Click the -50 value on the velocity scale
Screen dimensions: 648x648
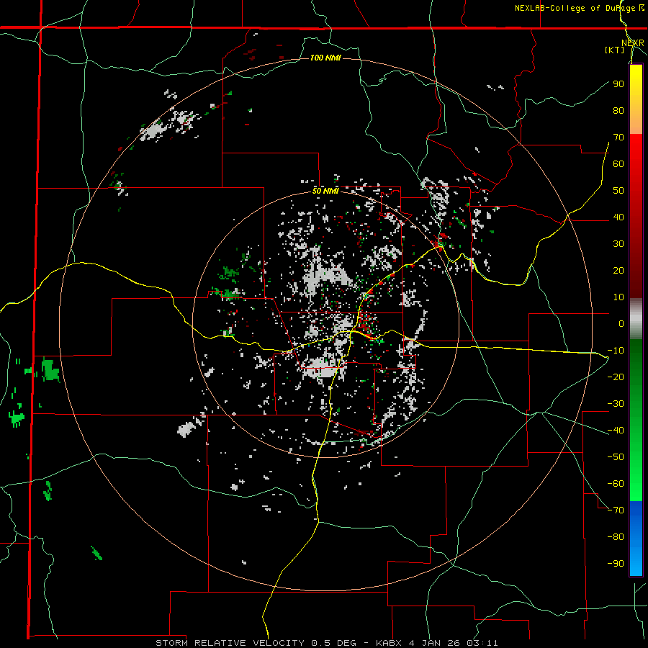coord(616,457)
